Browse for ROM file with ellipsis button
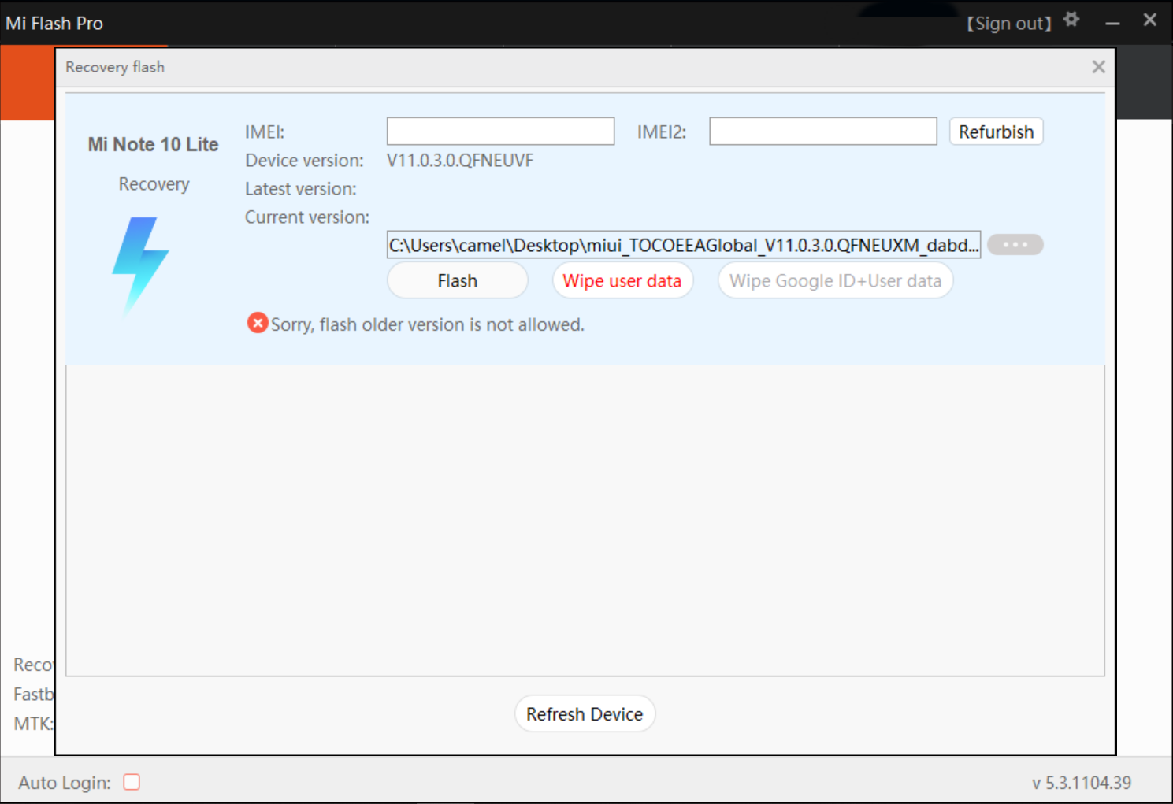The height and width of the screenshot is (804, 1173). tap(1015, 245)
